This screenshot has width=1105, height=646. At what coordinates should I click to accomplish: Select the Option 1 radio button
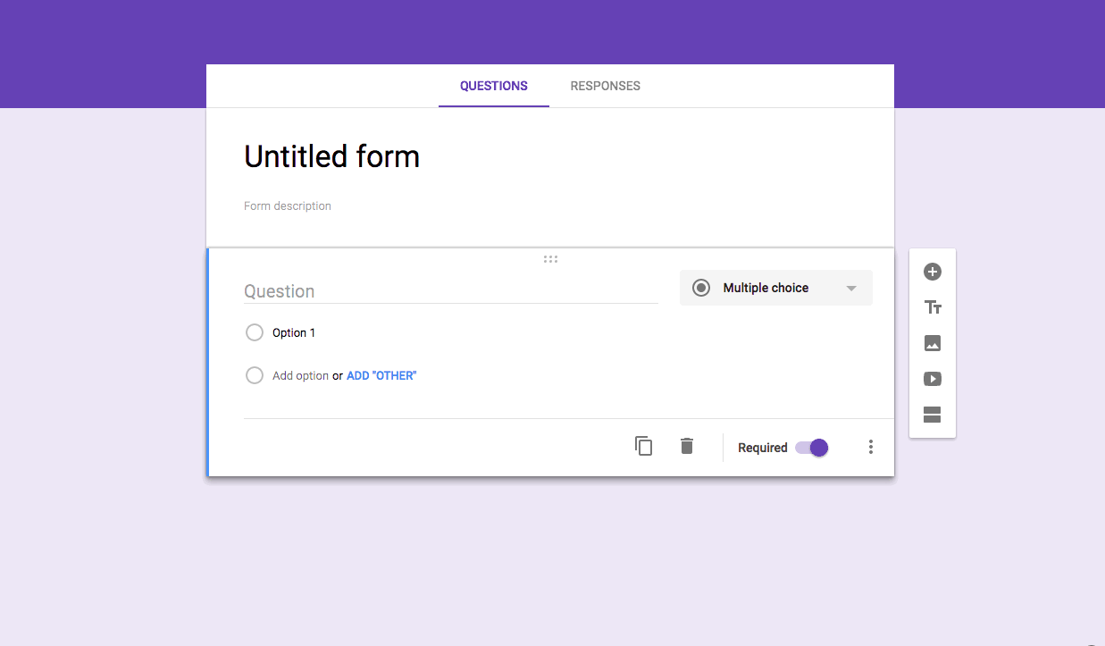click(x=255, y=332)
